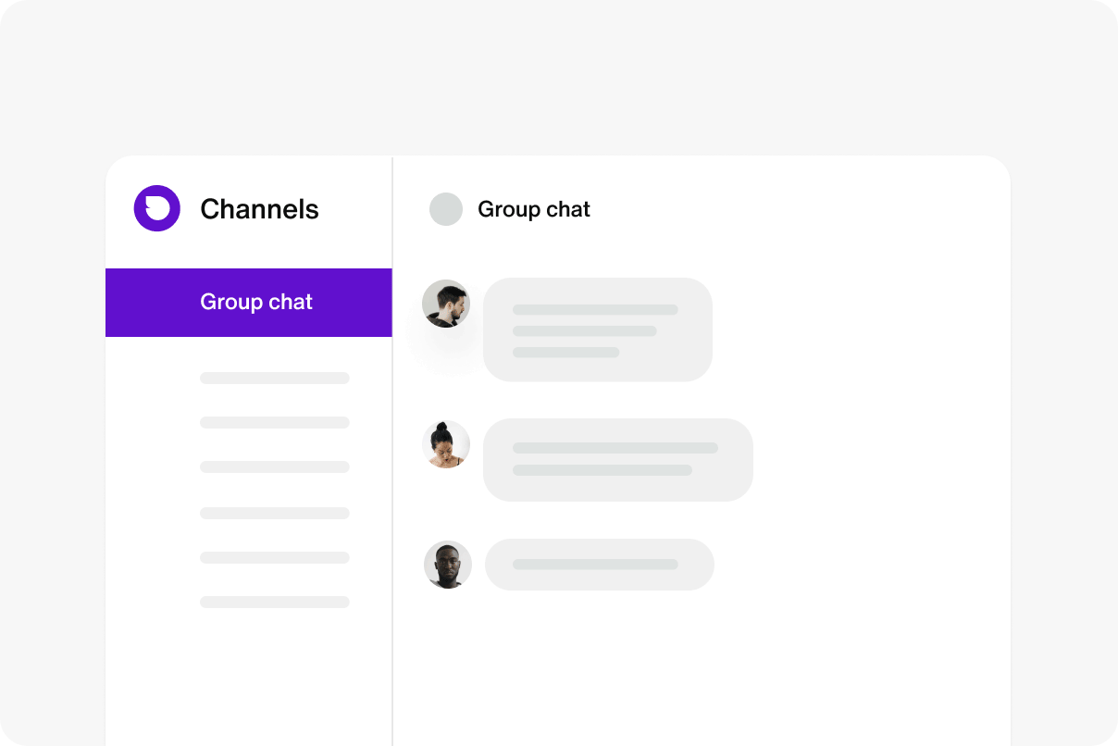
Task: Click shortest text line in three-line bubble
Action: (565, 353)
